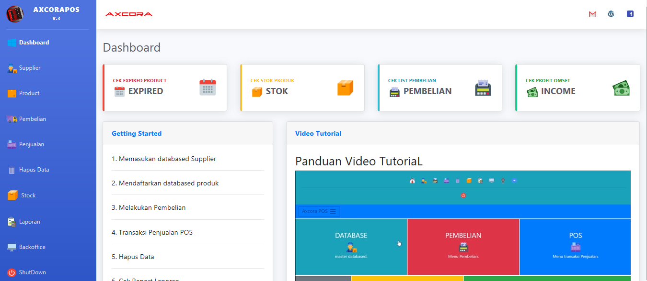
Task: Open the WordPress icon in header
Action: (x=611, y=14)
